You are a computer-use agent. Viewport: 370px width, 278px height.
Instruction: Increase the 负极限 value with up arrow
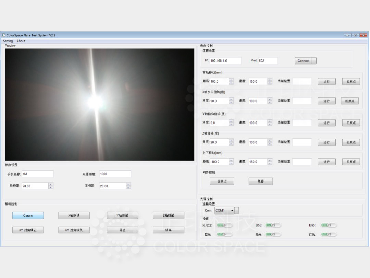51,184
